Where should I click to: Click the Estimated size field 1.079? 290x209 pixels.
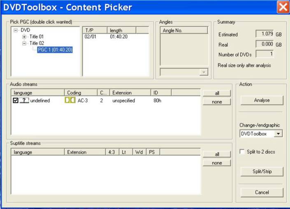point(264,34)
